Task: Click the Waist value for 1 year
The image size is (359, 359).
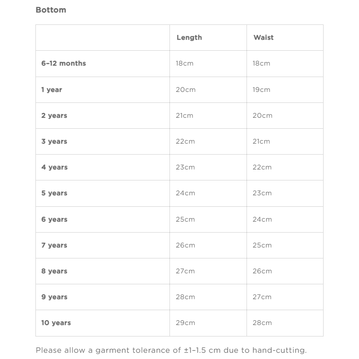Action: tap(261, 90)
